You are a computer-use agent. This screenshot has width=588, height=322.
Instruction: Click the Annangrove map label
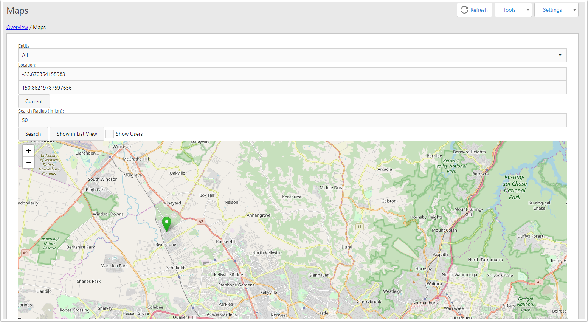[259, 215]
